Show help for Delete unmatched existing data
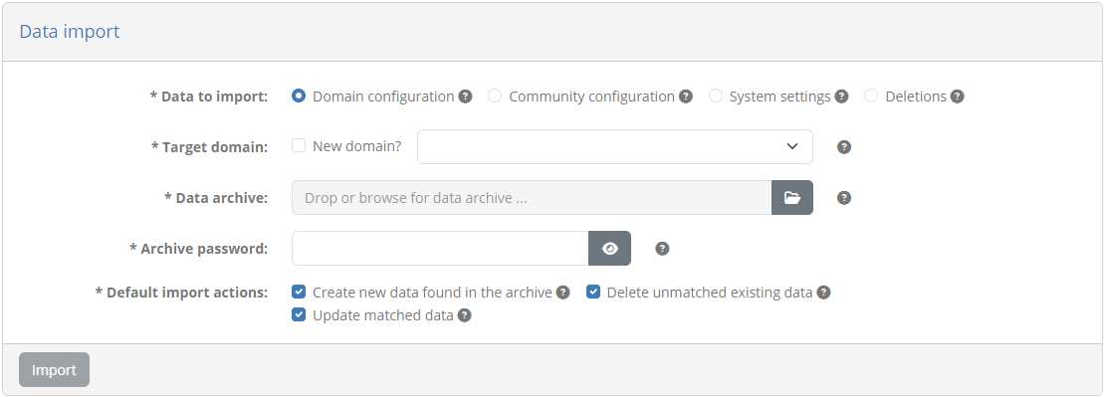This screenshot has height=397, width=1104. (x=824, y=293)
